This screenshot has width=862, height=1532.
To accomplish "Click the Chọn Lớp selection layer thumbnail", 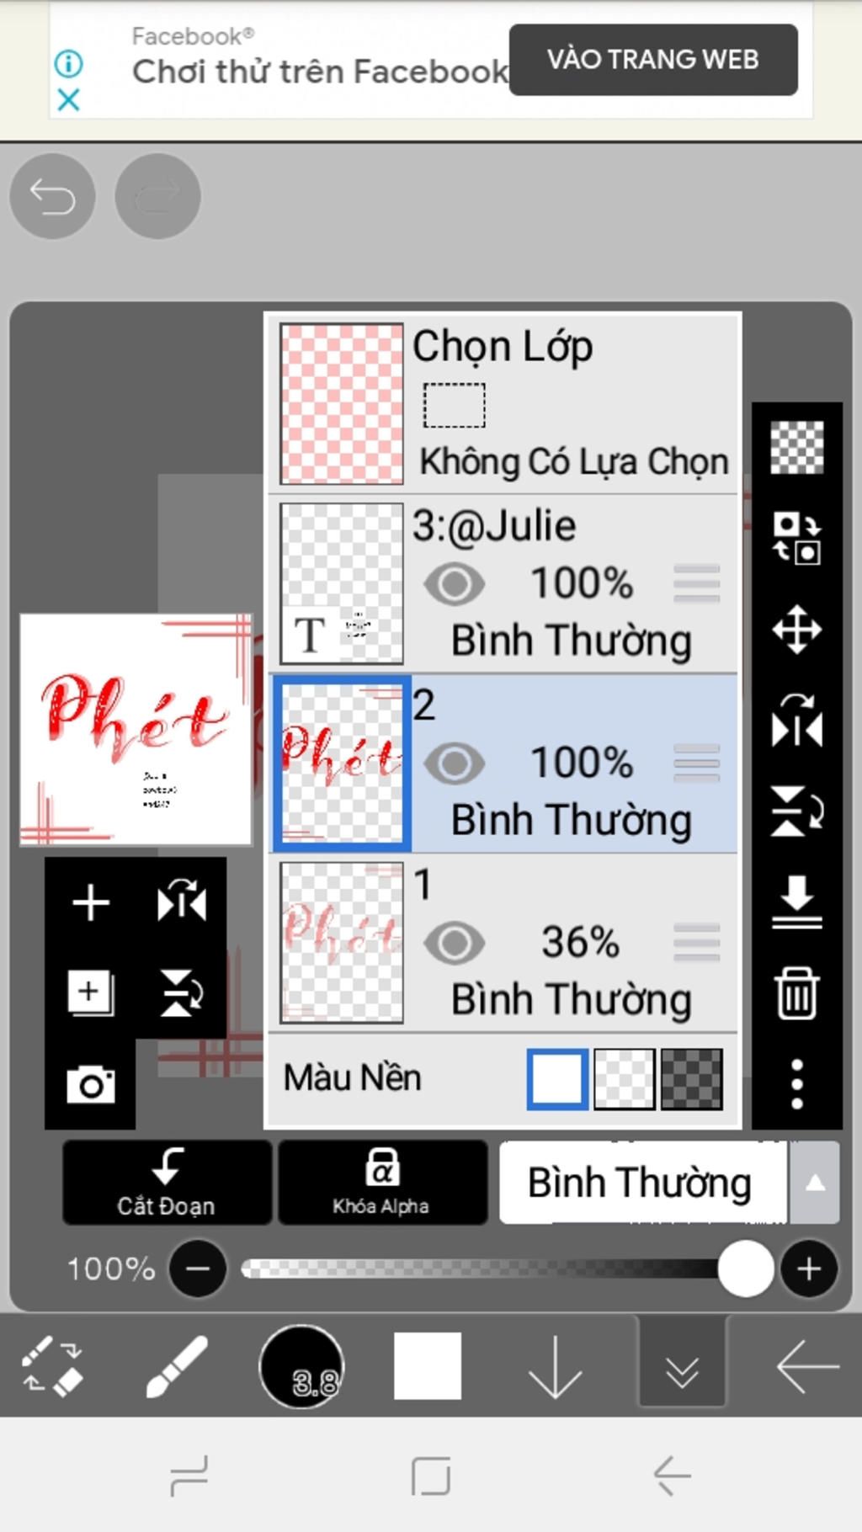I will click(341, 404).
